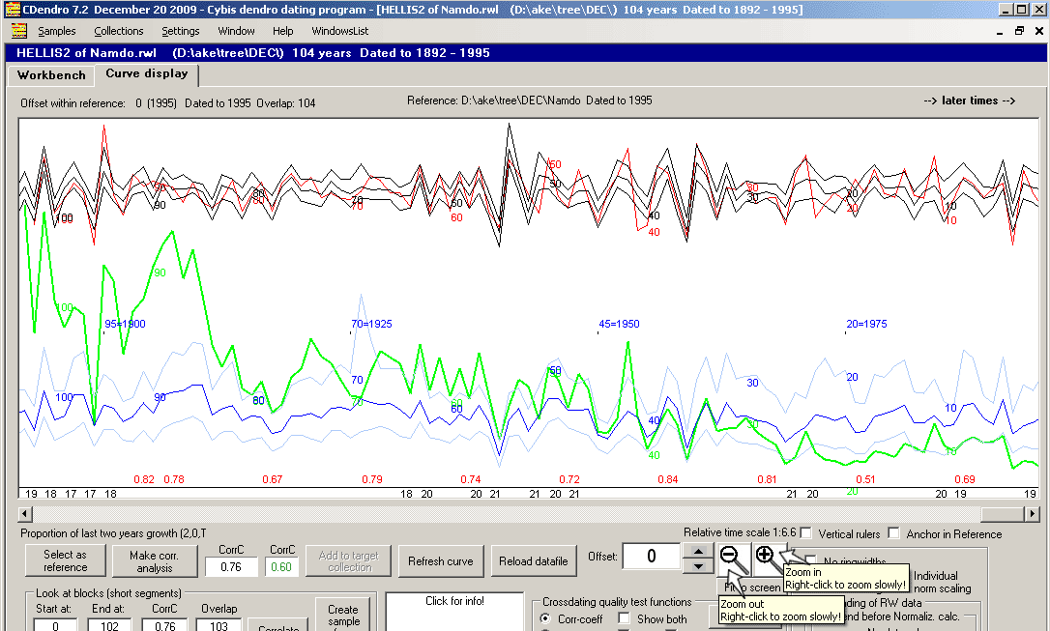Viewport: 1050px width, 631px height.
Task: Click the Reload datafile button
Action: pos(533,560)
